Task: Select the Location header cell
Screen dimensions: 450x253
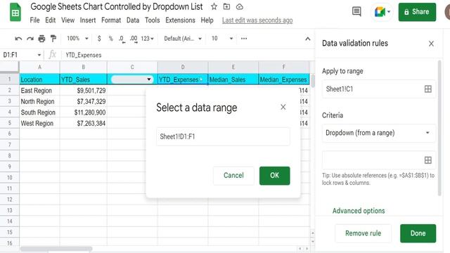Action: click(39, 79)
